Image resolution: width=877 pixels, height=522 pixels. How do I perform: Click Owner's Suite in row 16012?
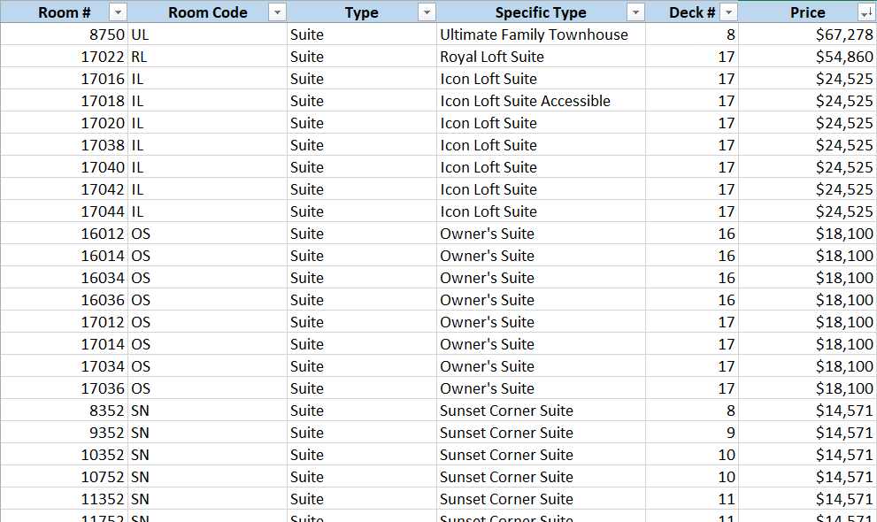[541, 234]
